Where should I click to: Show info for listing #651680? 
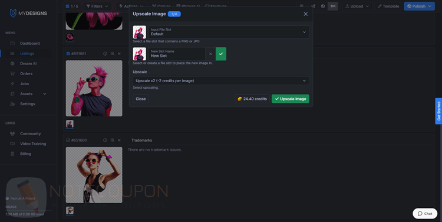(105, 140)
